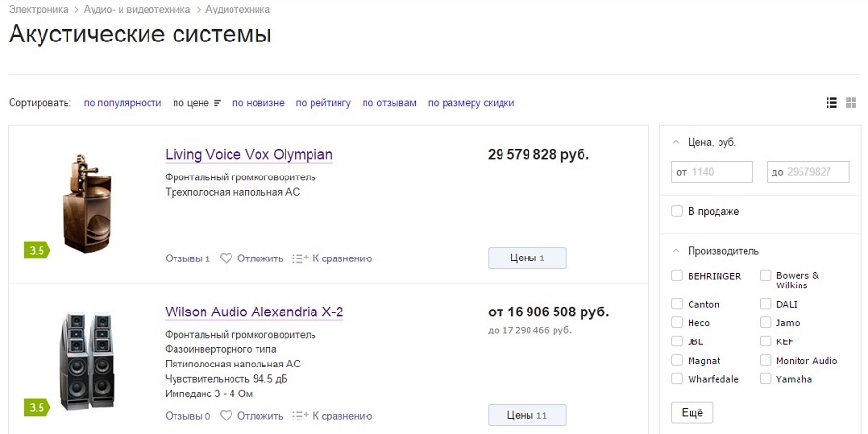The image size is (868, 434).
Task: Check the BEHRINGER manufacturer filter
Action: [677, 276]
